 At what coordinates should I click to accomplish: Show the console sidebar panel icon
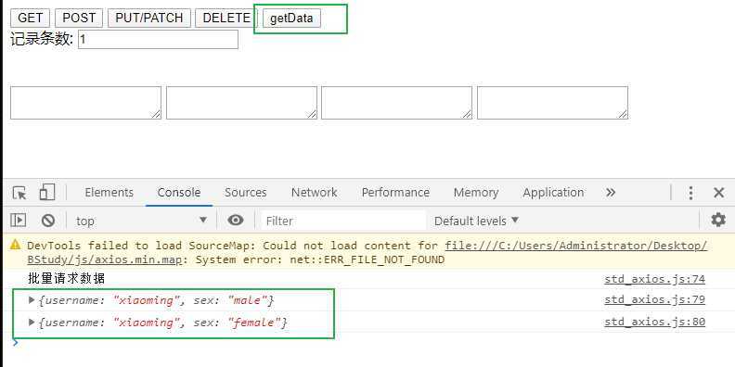tap(18, 221)
